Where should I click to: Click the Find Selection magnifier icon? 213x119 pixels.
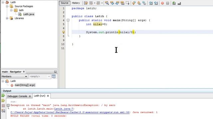click(107, 3)
